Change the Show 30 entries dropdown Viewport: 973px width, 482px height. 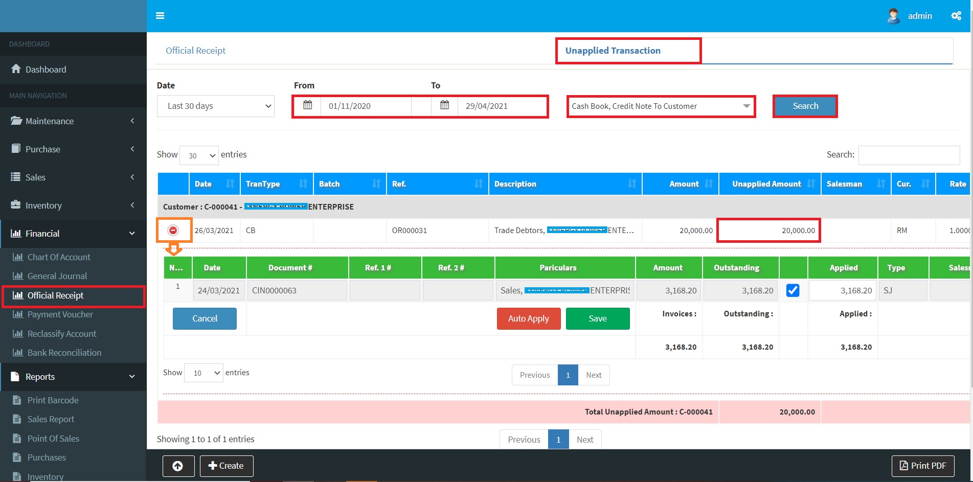point(199,155)
